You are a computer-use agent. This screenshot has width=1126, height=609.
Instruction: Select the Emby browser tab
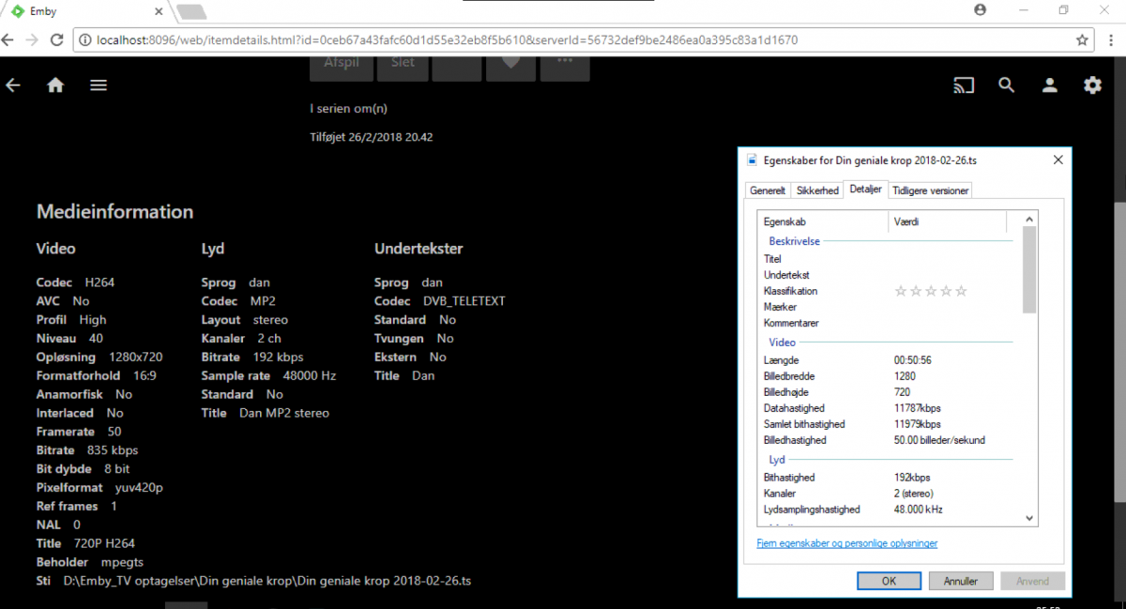coord(84,11)
